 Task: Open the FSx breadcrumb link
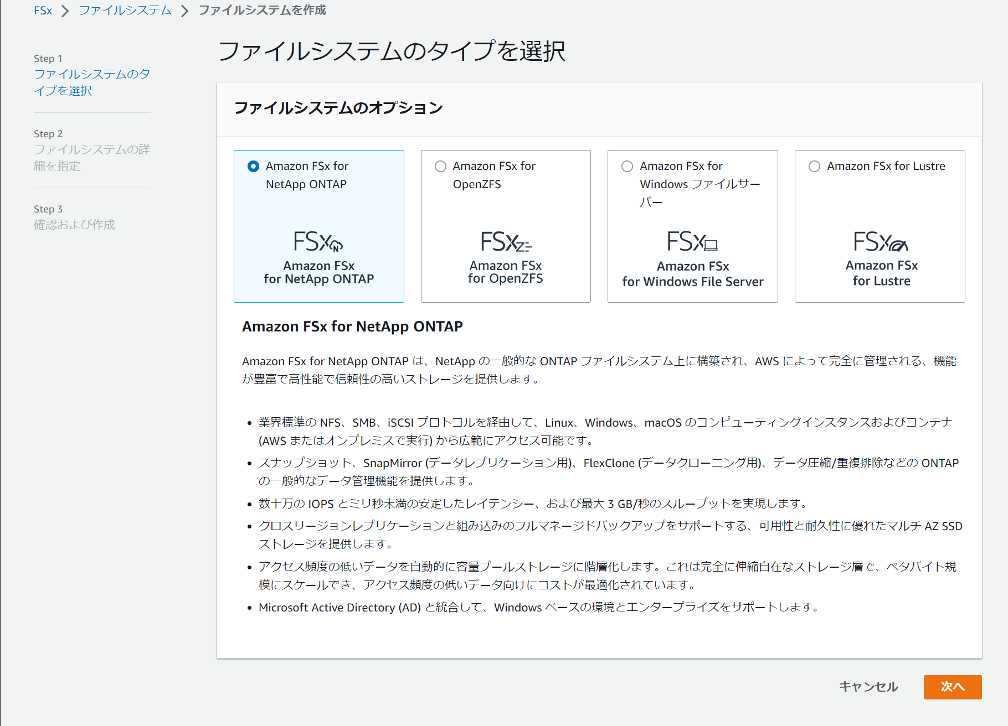point(43,11)
